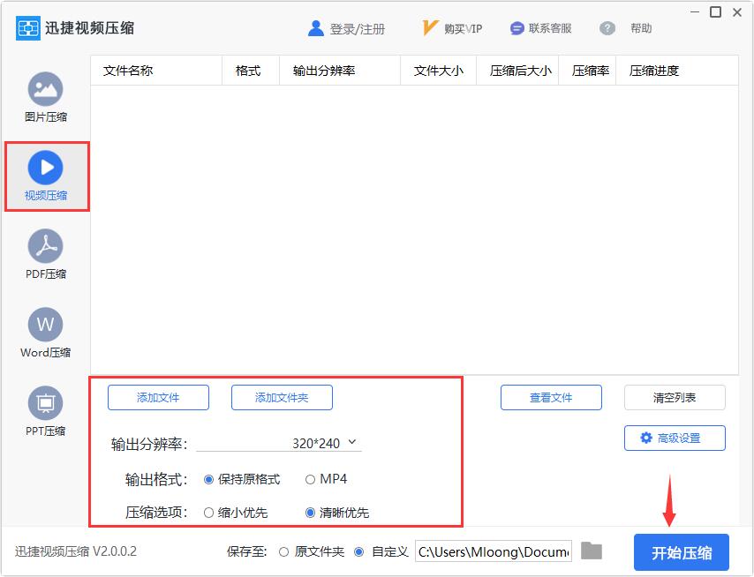Screen dimensions: 754x577
Task: Click the question mark help icon
Action: pos(607,28)
